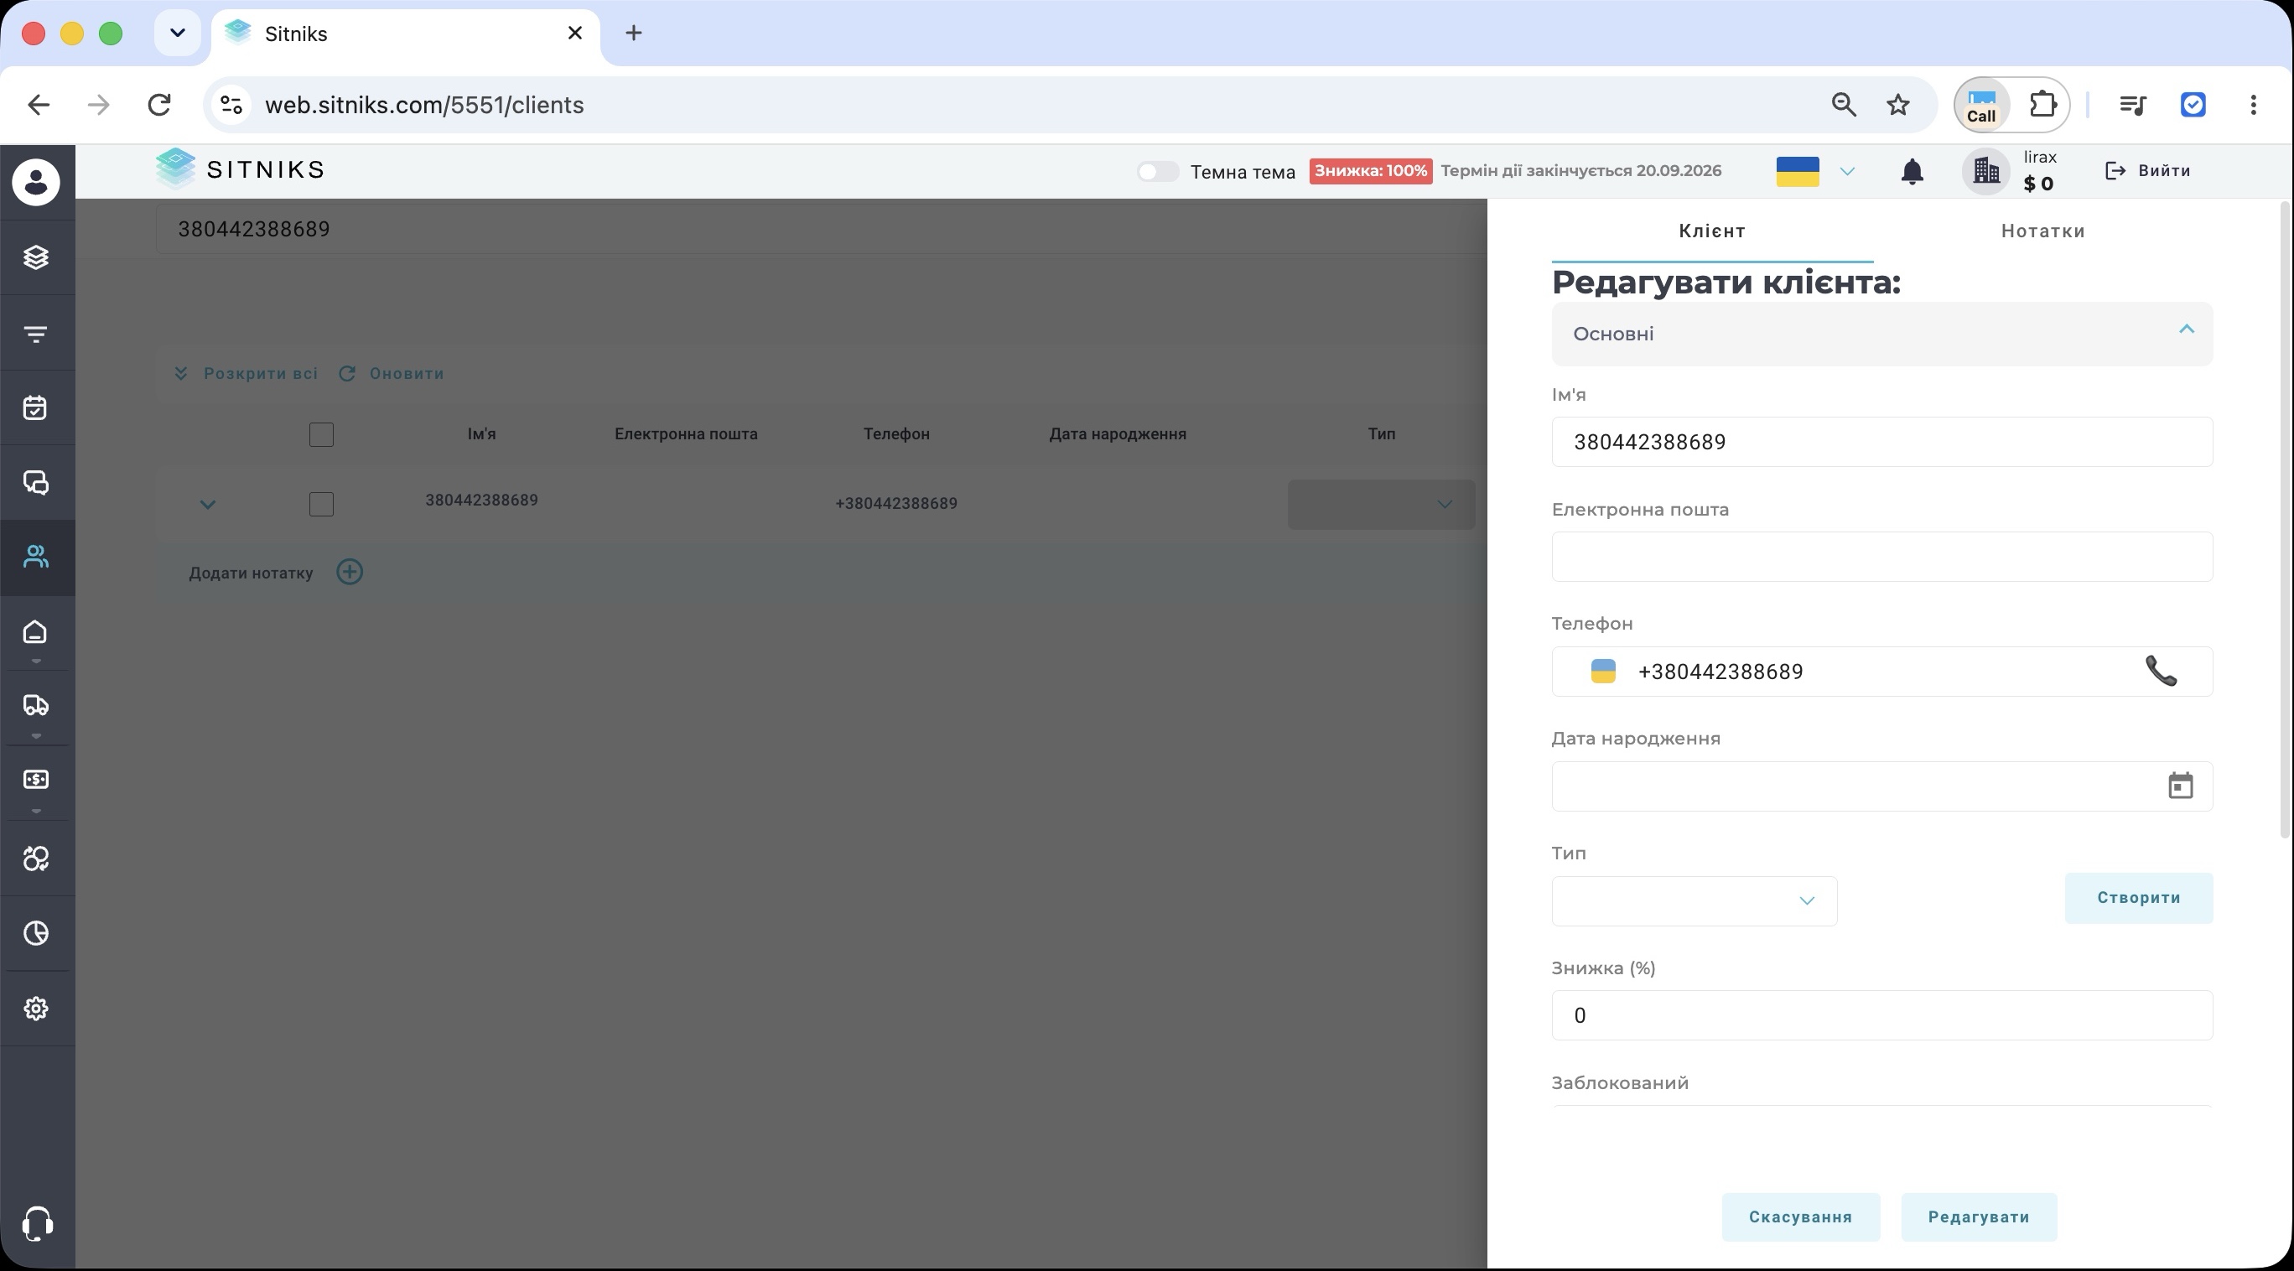Open the media playlist control icon

[2132, 105]
